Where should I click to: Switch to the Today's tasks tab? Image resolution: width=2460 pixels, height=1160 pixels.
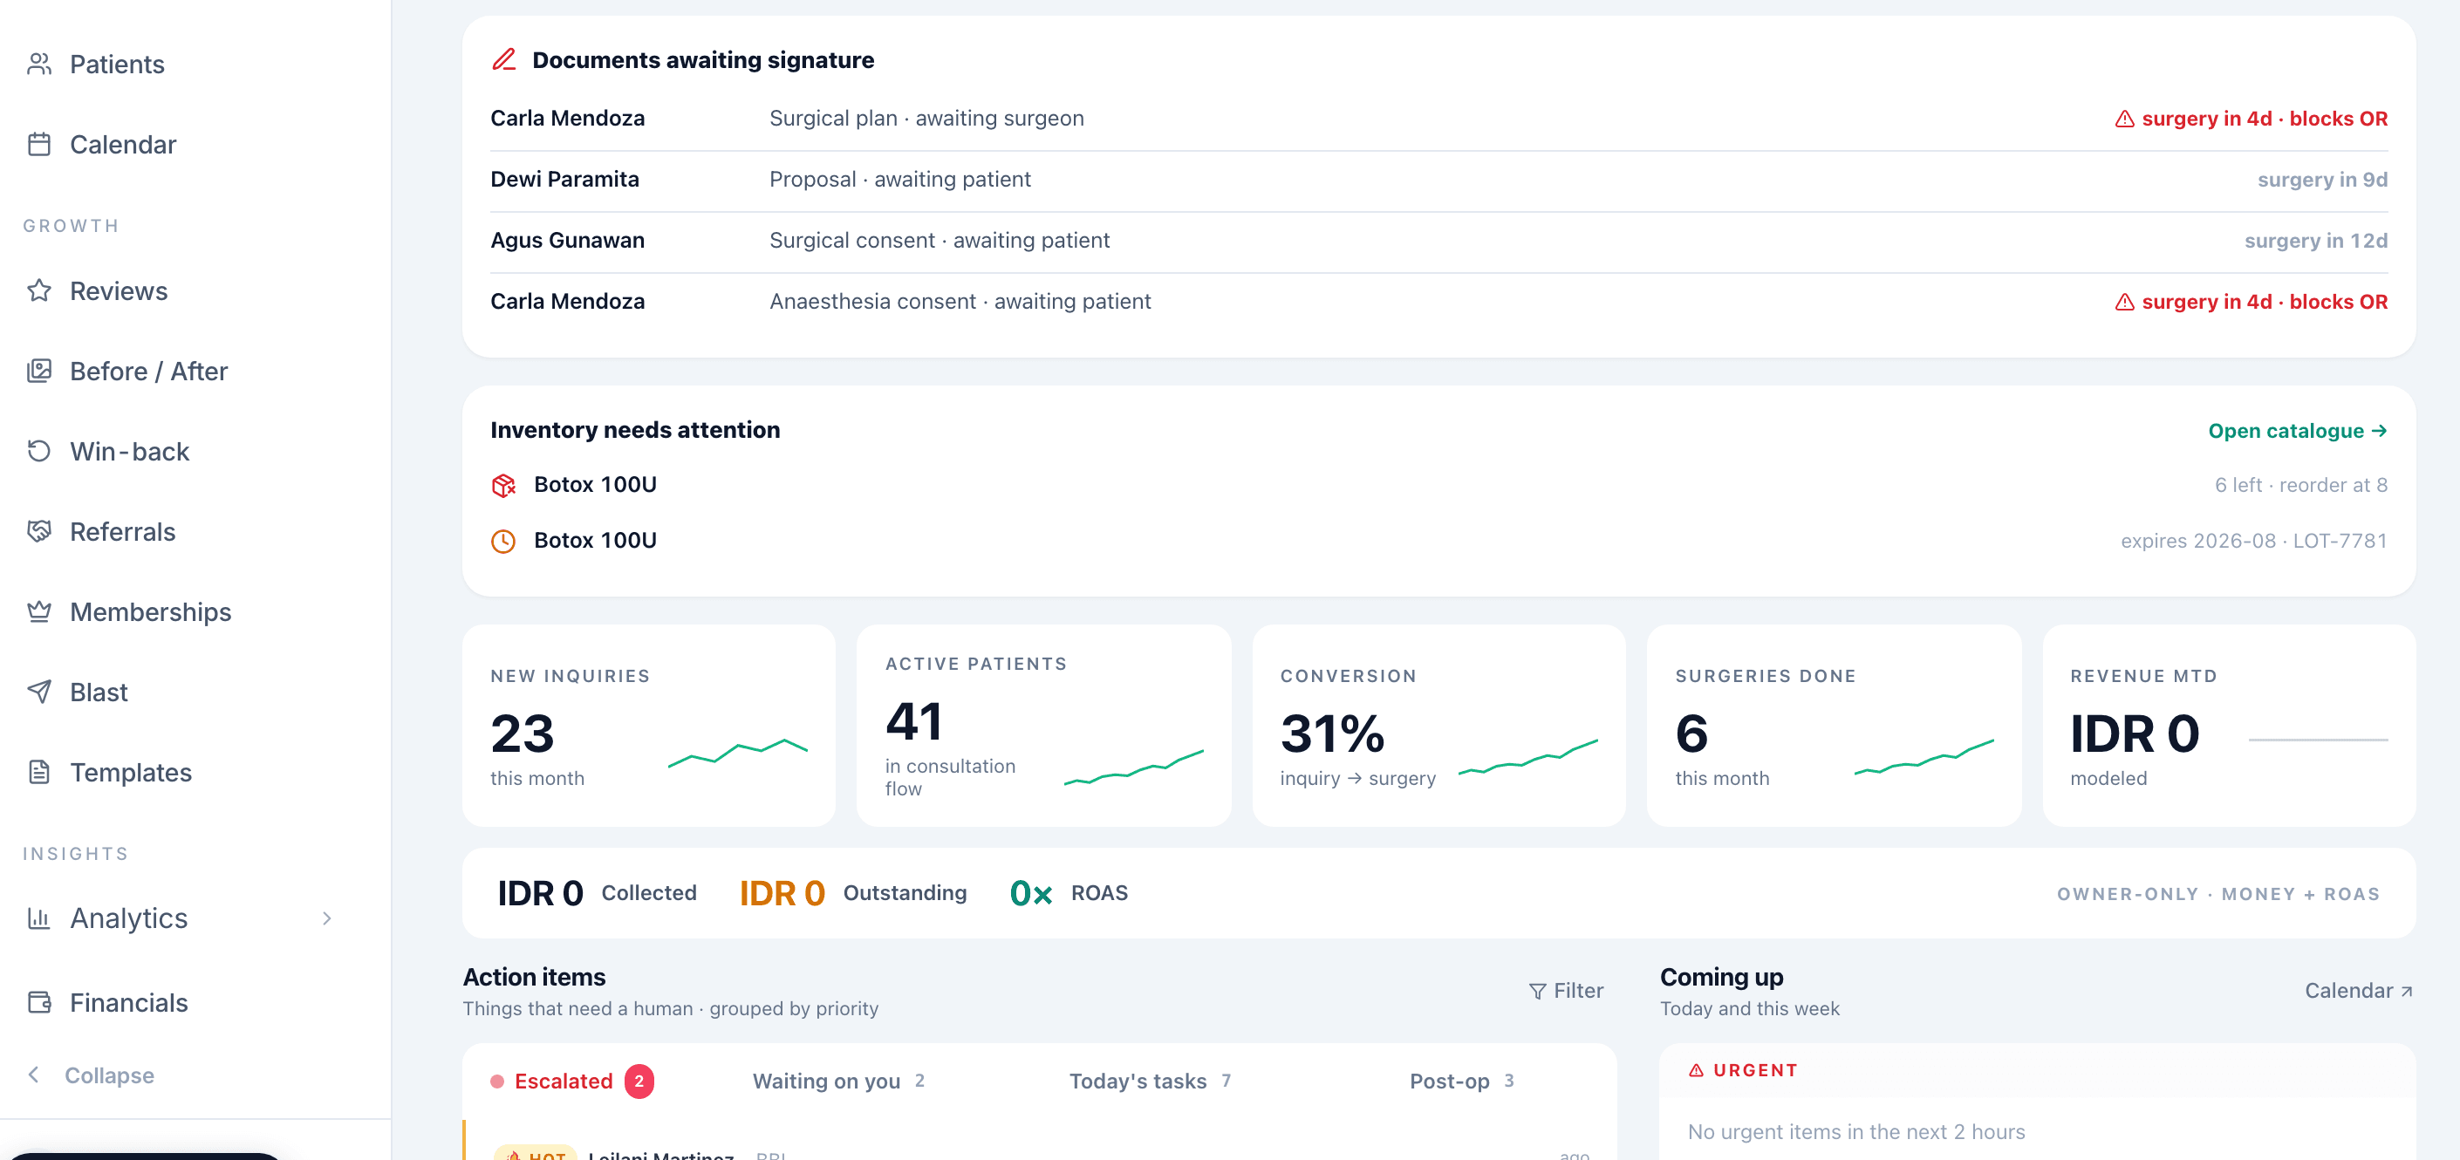(1150, 1081)
